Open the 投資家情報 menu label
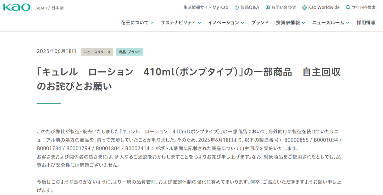The width and height of the screenshot is (383, 195). [x=288, y=23]
